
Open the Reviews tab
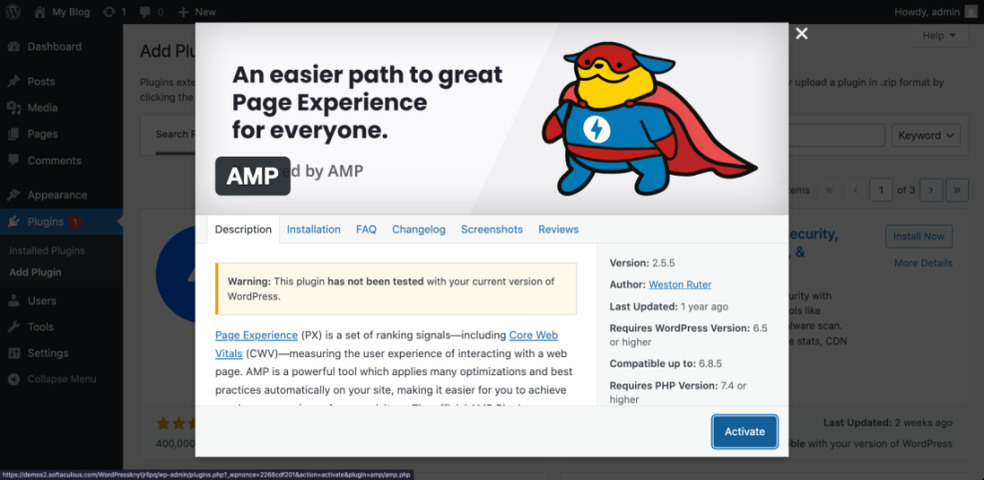click(x=558, y=230)
